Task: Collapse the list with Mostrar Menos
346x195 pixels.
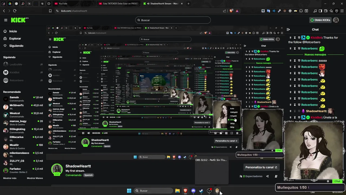Action: (x=35, y=178)
